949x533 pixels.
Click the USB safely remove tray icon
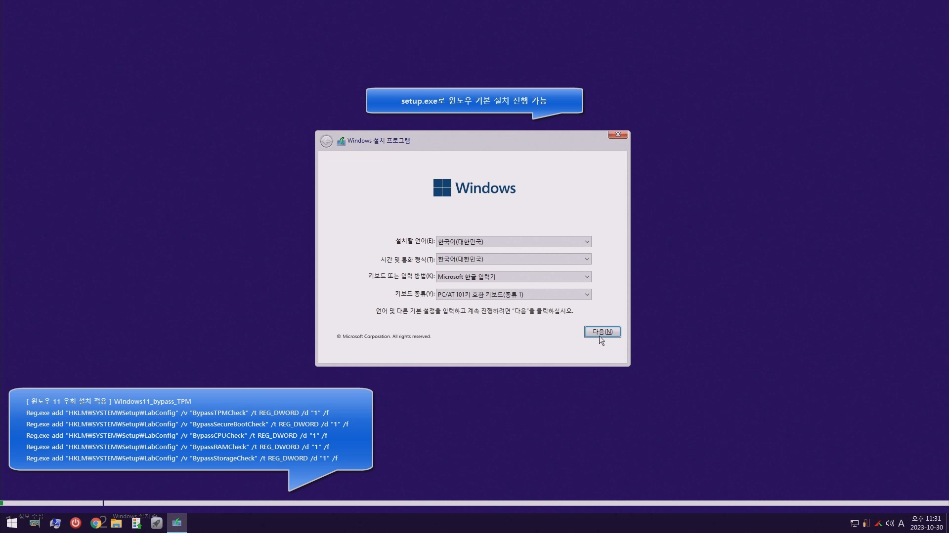(x=866, y=524)
